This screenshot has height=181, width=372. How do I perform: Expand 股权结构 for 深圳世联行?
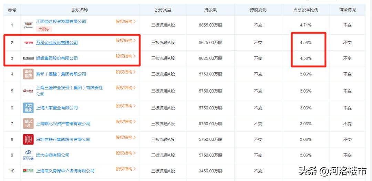click(126, 137)
